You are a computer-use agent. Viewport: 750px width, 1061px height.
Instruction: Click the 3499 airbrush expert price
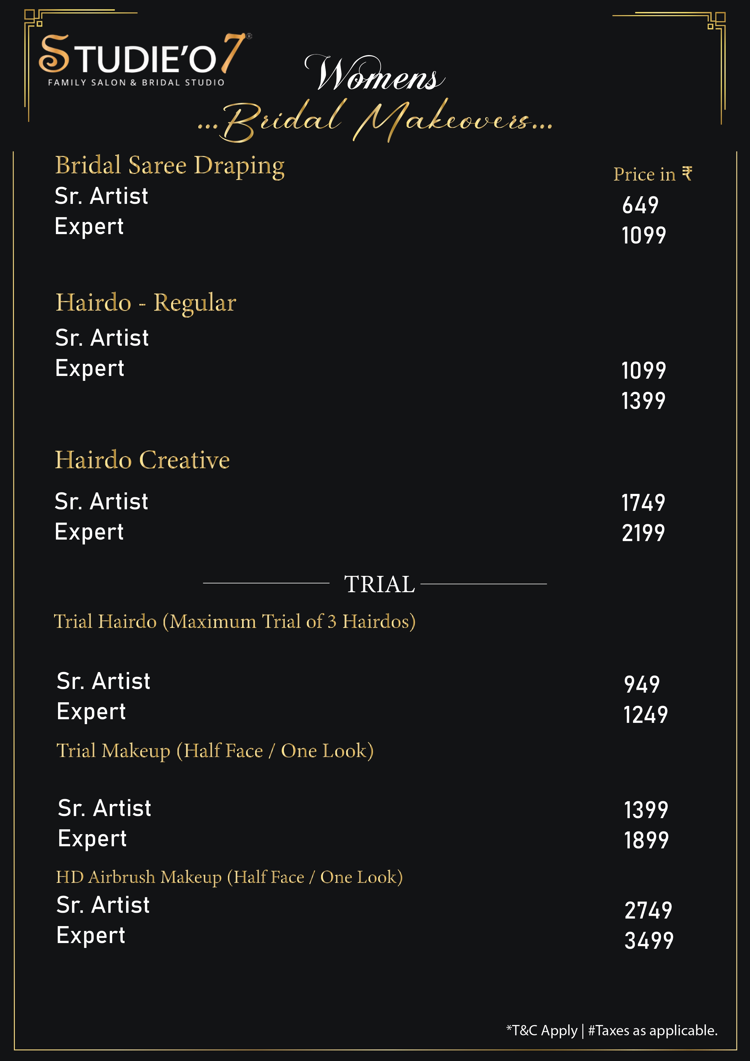(x=649, y=940)
